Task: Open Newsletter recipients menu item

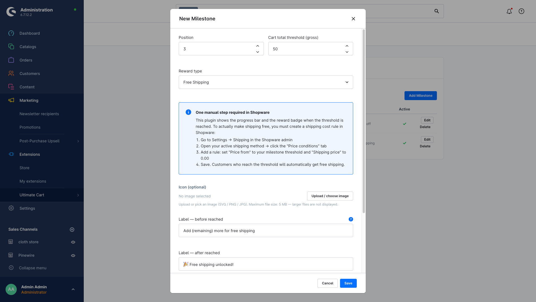Action: 39,114
